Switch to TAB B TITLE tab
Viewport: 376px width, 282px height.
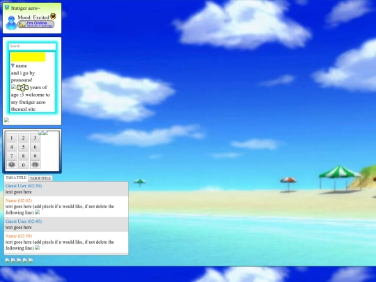click(40, 178)
